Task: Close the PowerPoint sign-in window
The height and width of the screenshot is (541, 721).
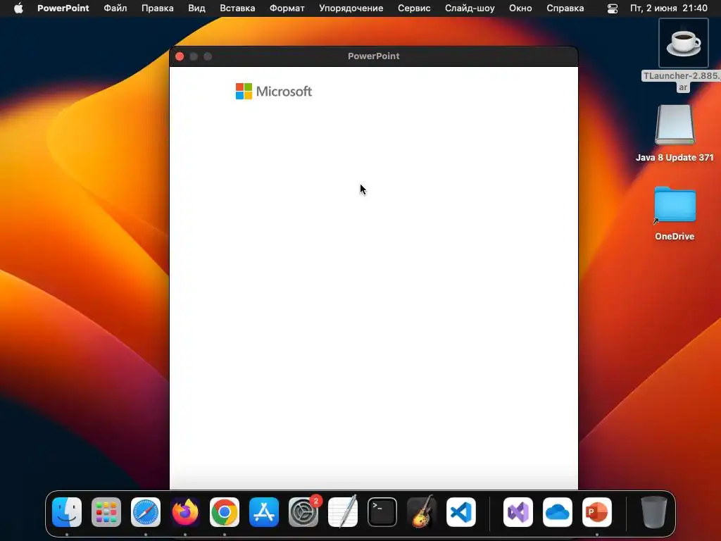Action: pyautogui.click(x=180, y=56)
